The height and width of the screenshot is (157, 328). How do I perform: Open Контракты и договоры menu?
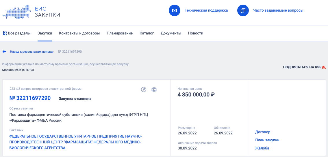click(x=79, y=33)
